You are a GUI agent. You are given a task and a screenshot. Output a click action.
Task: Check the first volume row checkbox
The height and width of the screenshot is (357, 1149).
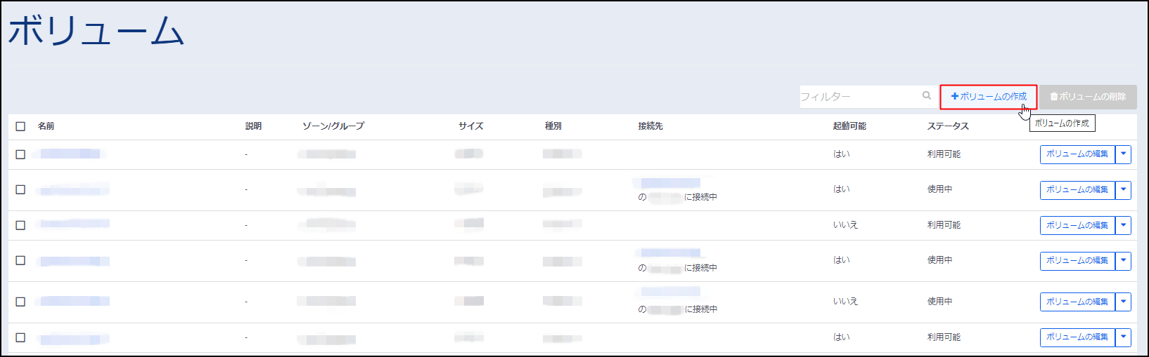coord(20,154)
